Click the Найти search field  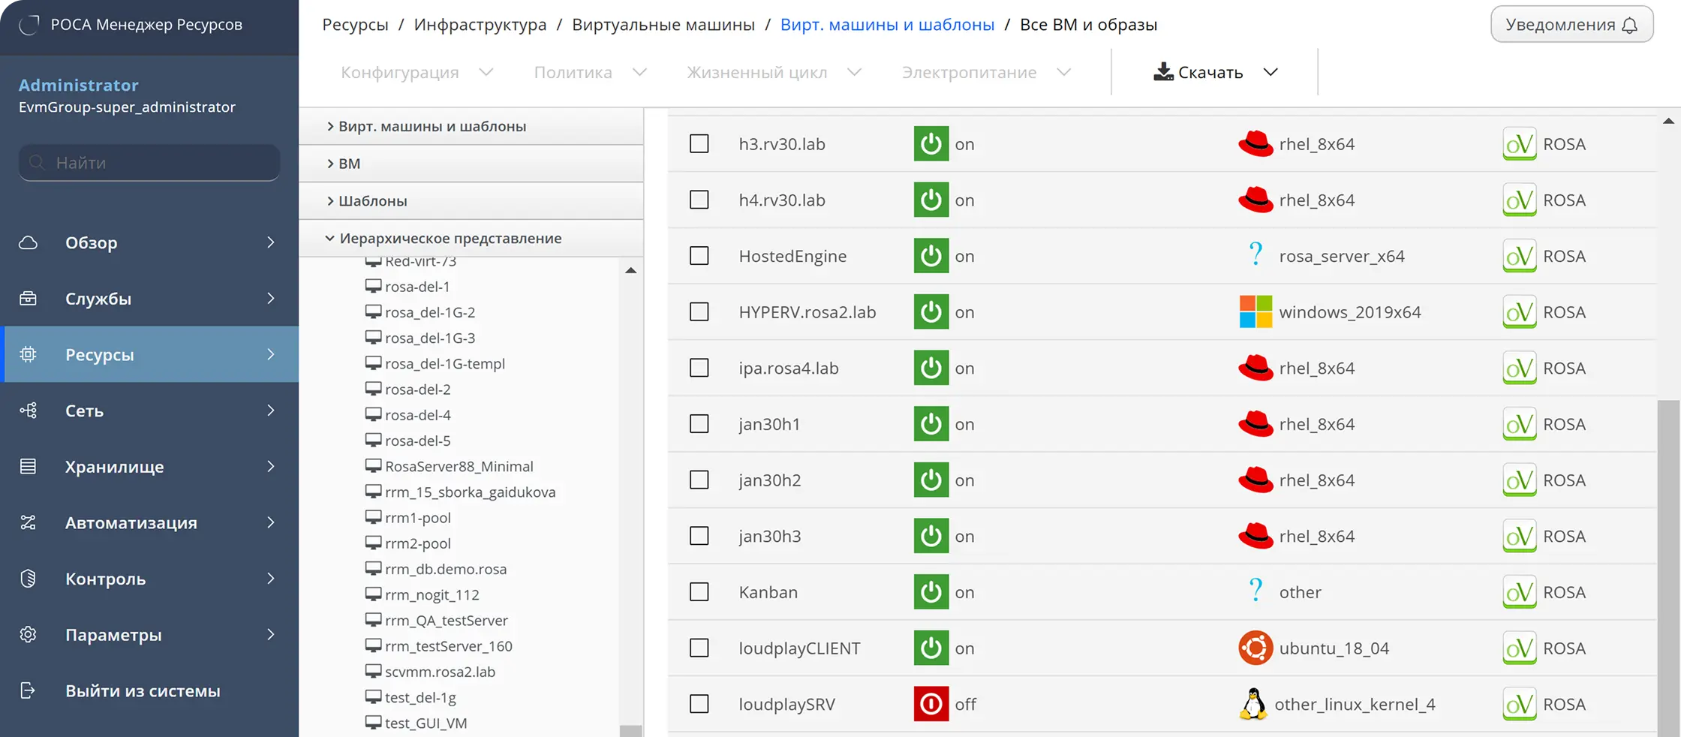(149, 162)
